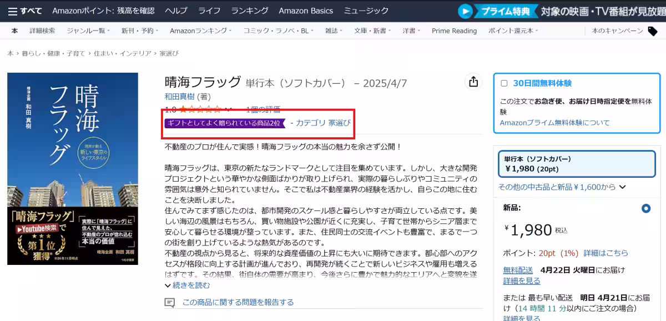Open the すべて hamburger menu icon
This screenshot has height=321, width=666.
[x=12, y=11]
